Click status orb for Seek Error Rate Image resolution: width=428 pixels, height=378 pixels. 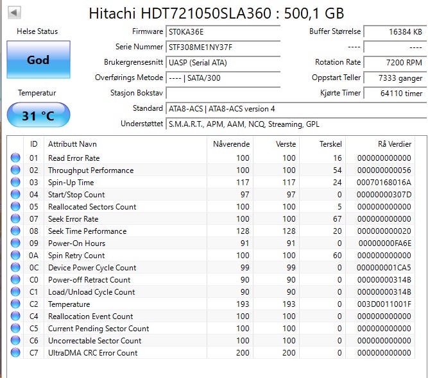(x=15, y=218)
